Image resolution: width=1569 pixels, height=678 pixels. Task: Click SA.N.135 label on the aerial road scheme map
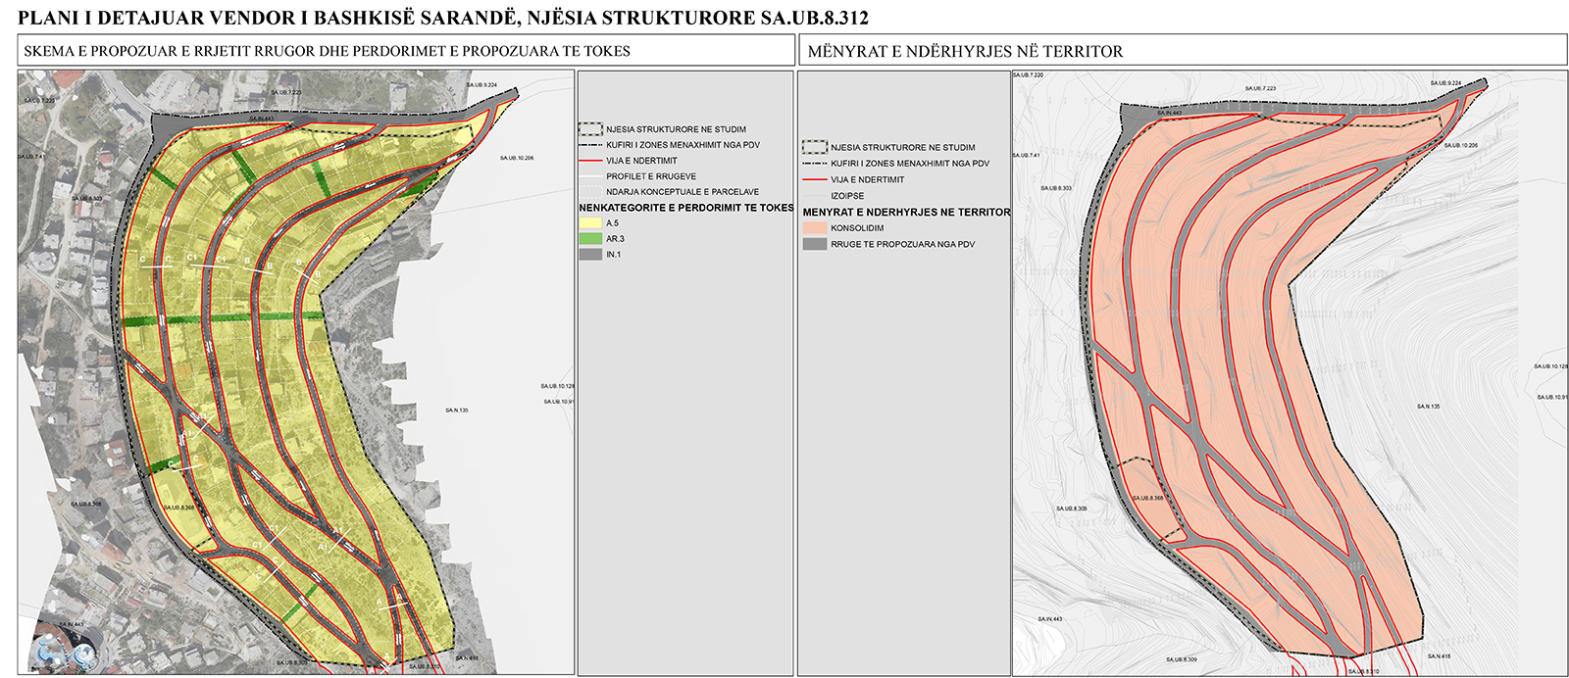[x=456, y=410]
